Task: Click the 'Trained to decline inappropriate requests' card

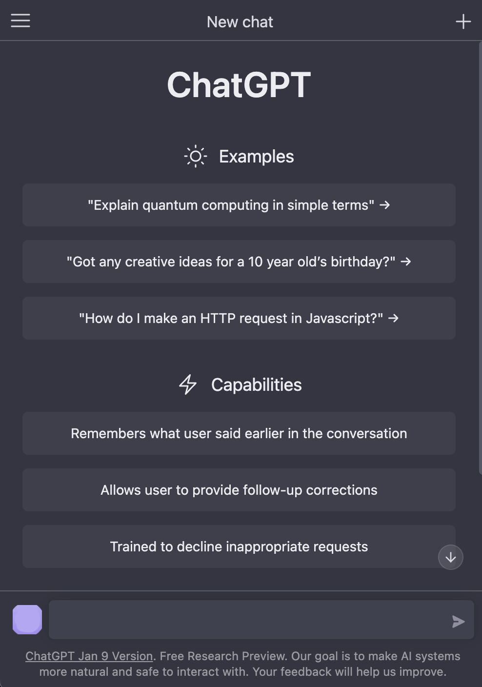Action: point(239,546)
